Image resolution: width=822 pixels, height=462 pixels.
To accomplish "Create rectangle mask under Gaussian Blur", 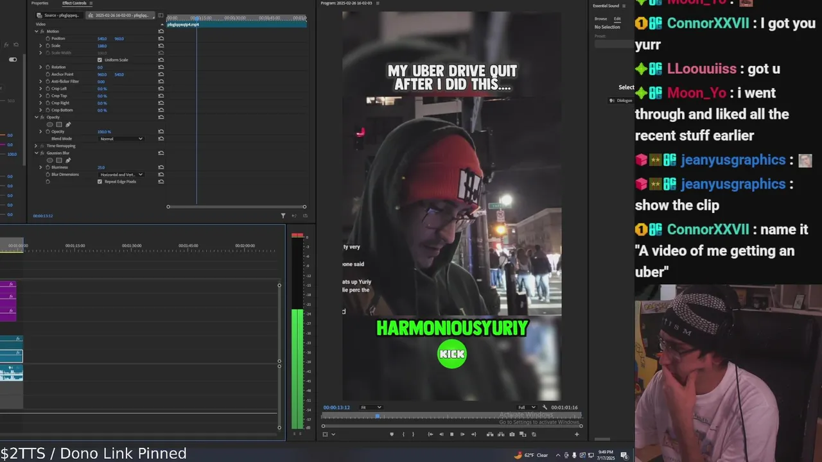I will pos(59,160).
